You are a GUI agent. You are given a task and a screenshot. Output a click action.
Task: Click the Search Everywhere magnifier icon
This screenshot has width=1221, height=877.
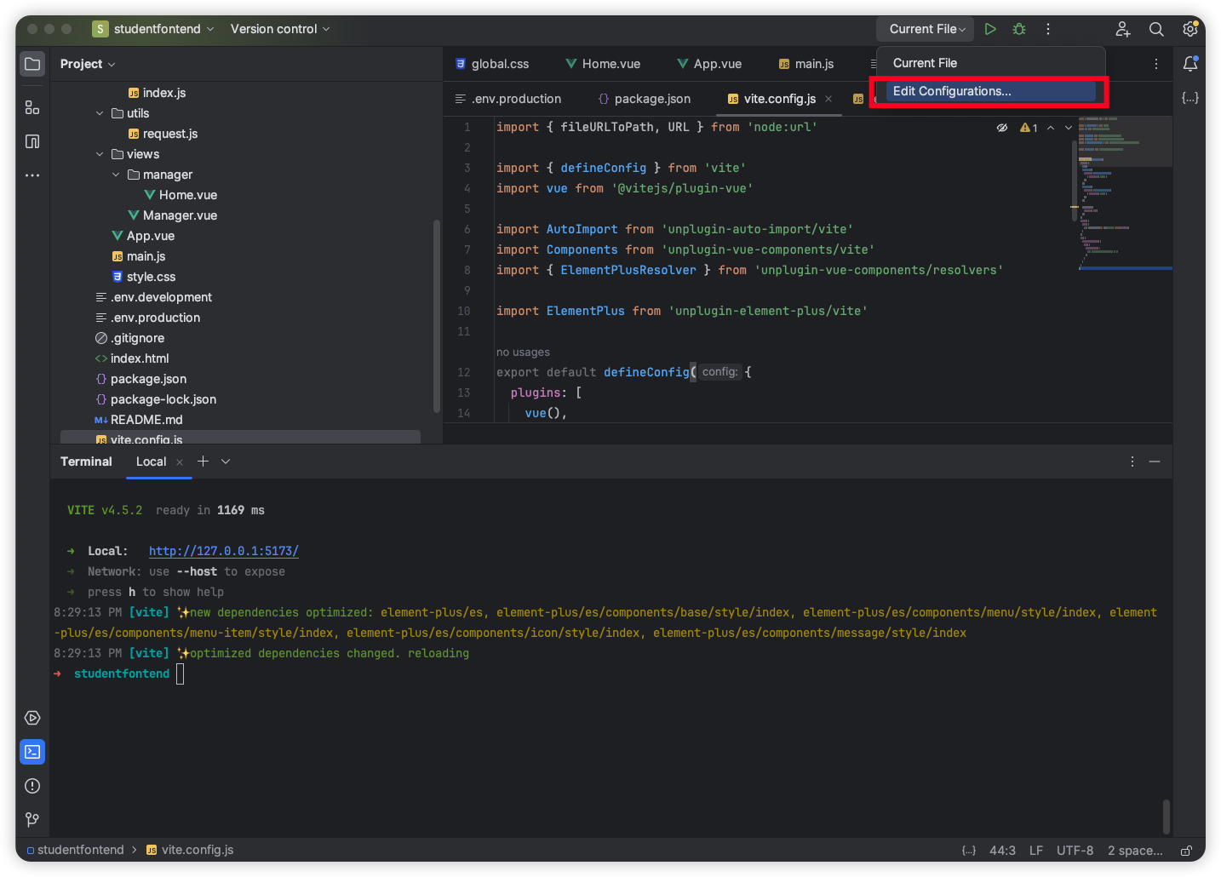[1156, 29]
